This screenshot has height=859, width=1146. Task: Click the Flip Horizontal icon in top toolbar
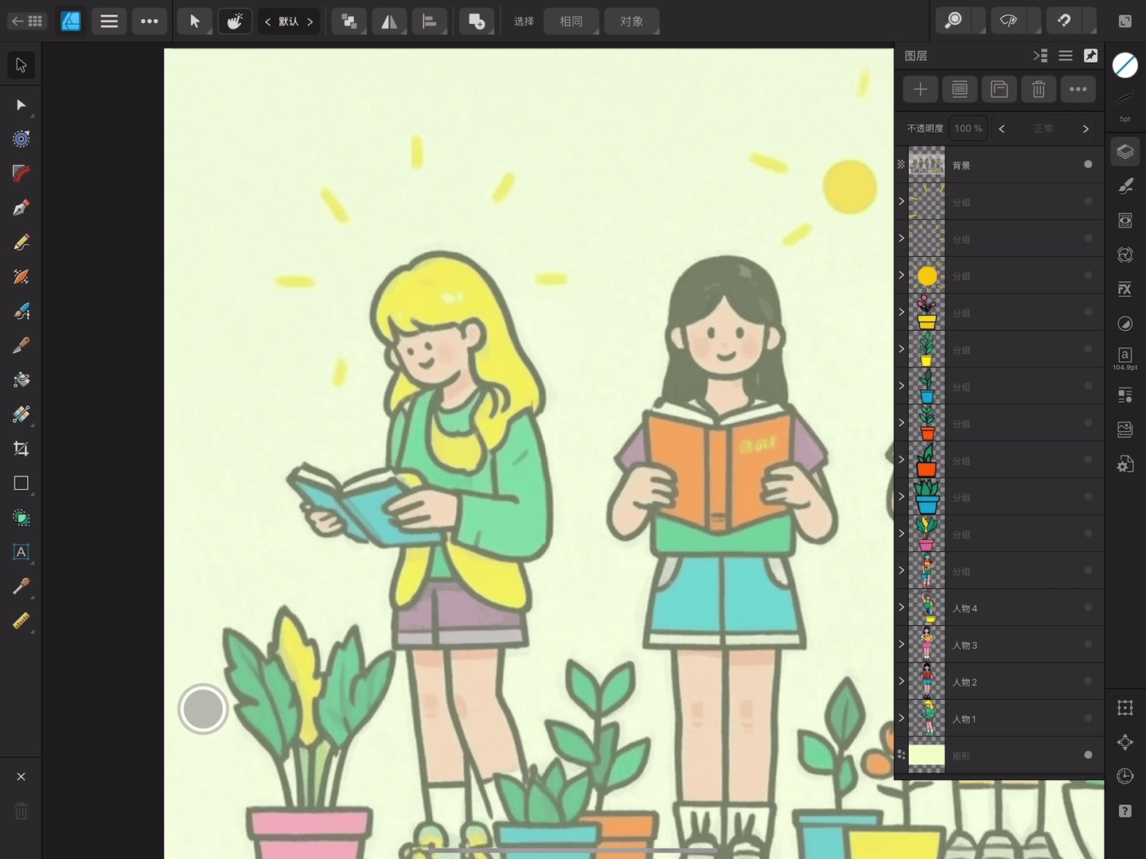tap(389, 21)
